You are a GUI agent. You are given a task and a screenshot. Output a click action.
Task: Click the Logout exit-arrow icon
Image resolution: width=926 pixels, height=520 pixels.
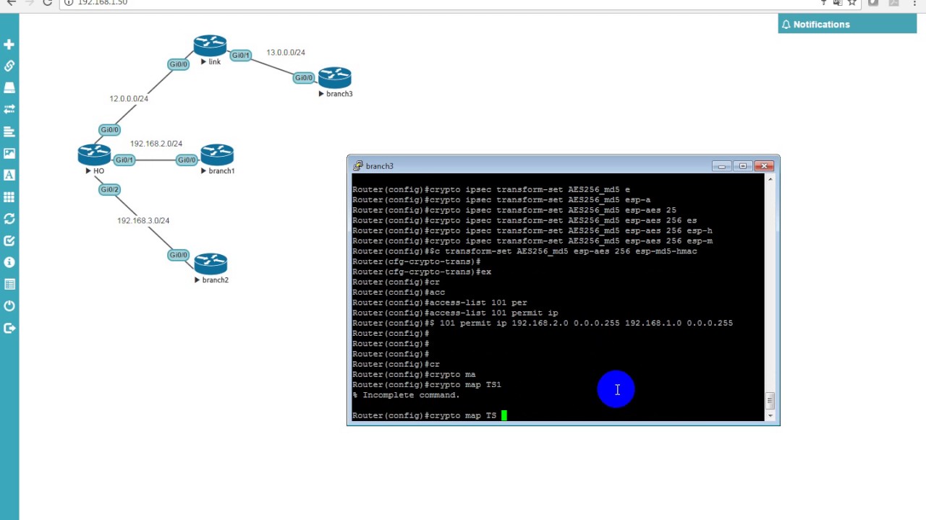click(9, 328)
